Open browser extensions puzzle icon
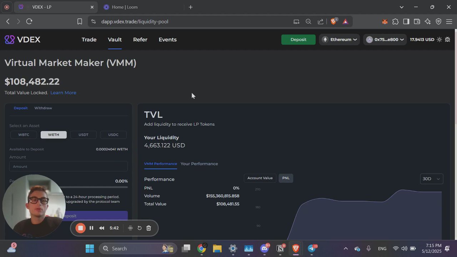This screenshot has width=457, height=257. pyautogui.click(x=395, y=21)
